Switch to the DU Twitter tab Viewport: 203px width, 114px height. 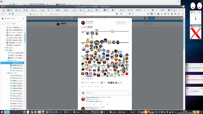[x=90, y=10]
